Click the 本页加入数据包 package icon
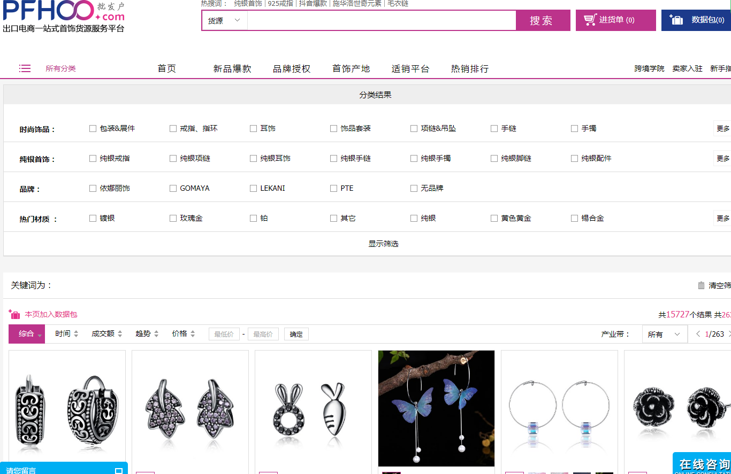Viewport: 731px width, 474px height. pyautogui.click(x=14, y=313)
